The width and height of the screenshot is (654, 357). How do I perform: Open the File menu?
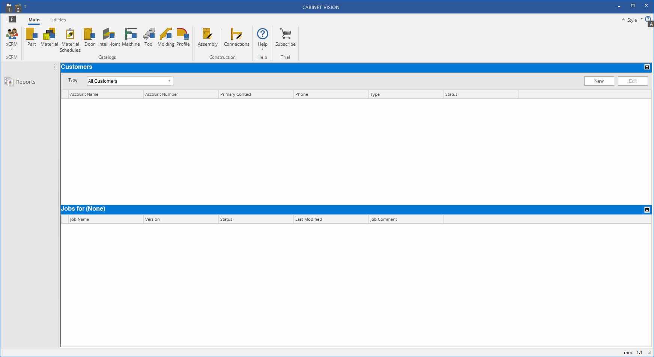coord(12,19)
